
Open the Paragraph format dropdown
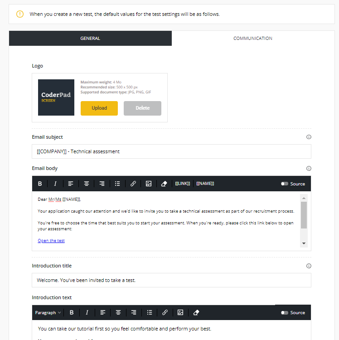[x=48, y=312]
